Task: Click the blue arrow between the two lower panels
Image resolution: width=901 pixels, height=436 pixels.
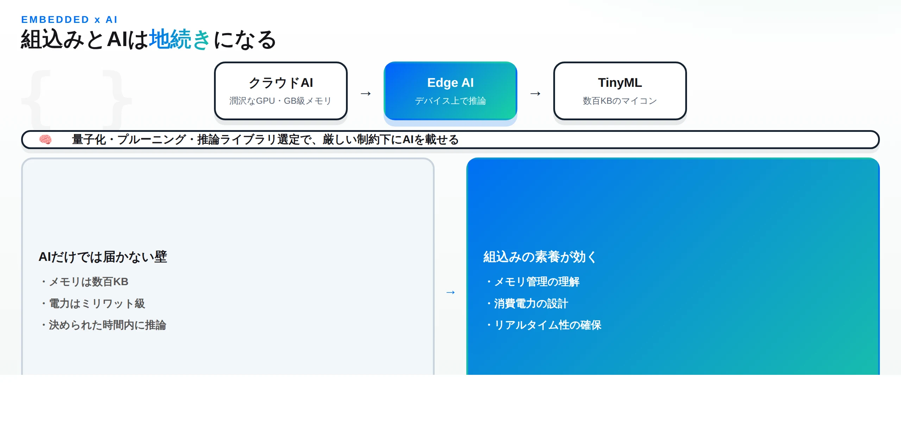Action: click(450, 292)
